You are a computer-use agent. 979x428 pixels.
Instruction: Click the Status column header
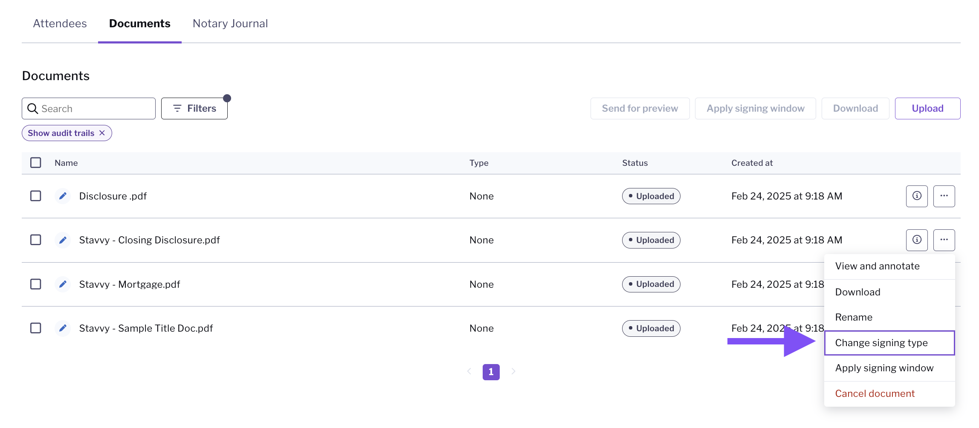click(x=635, y=163)
